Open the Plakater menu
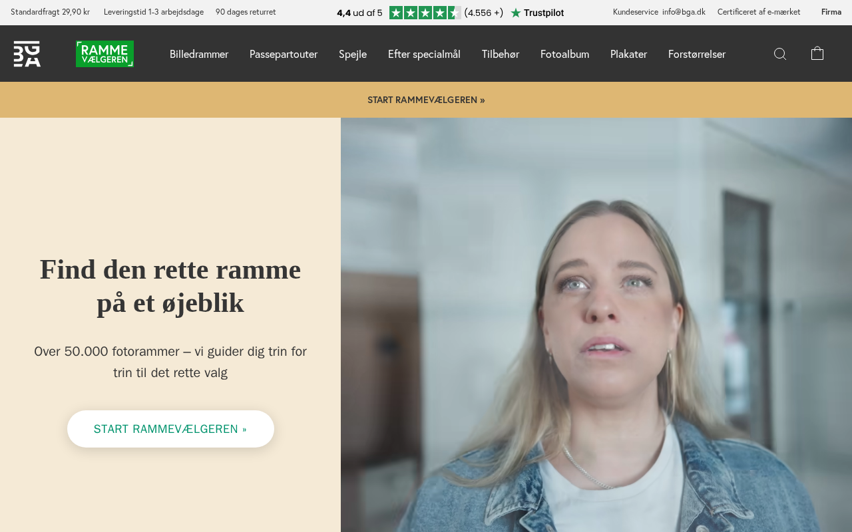 (x=628, y=54)
